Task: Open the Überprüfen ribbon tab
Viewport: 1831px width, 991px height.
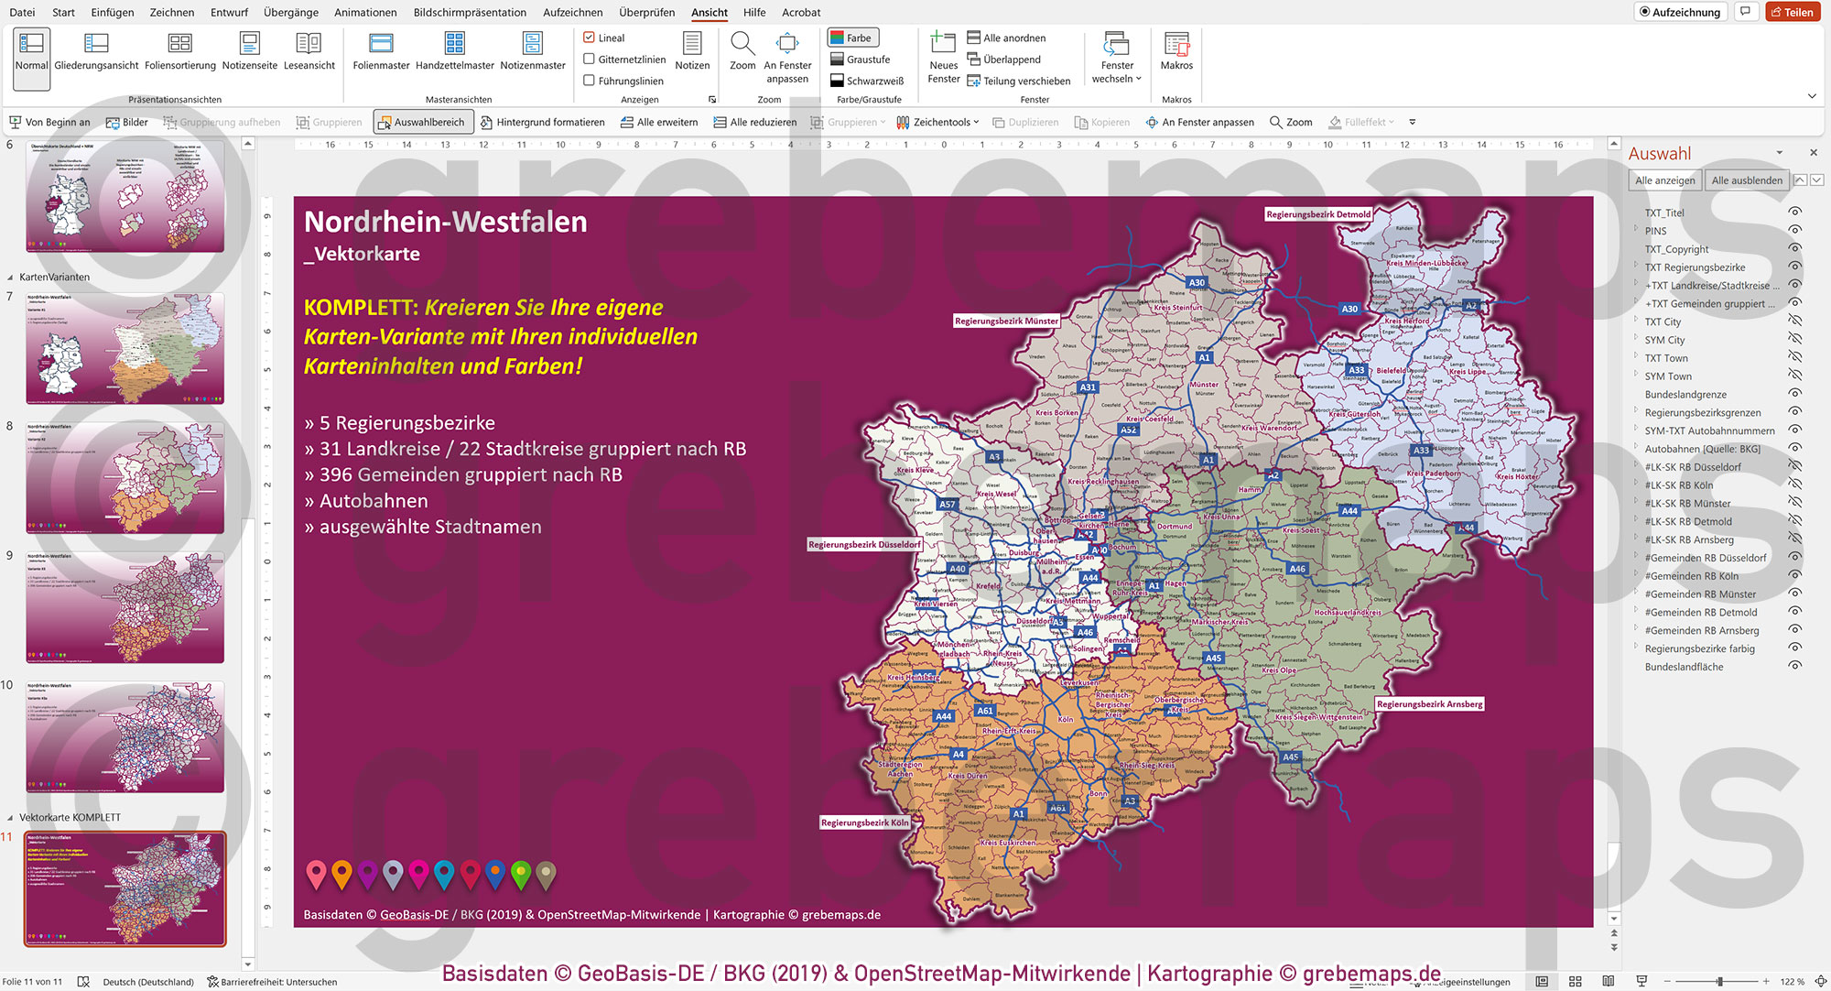Action: (x=647, y=12)
